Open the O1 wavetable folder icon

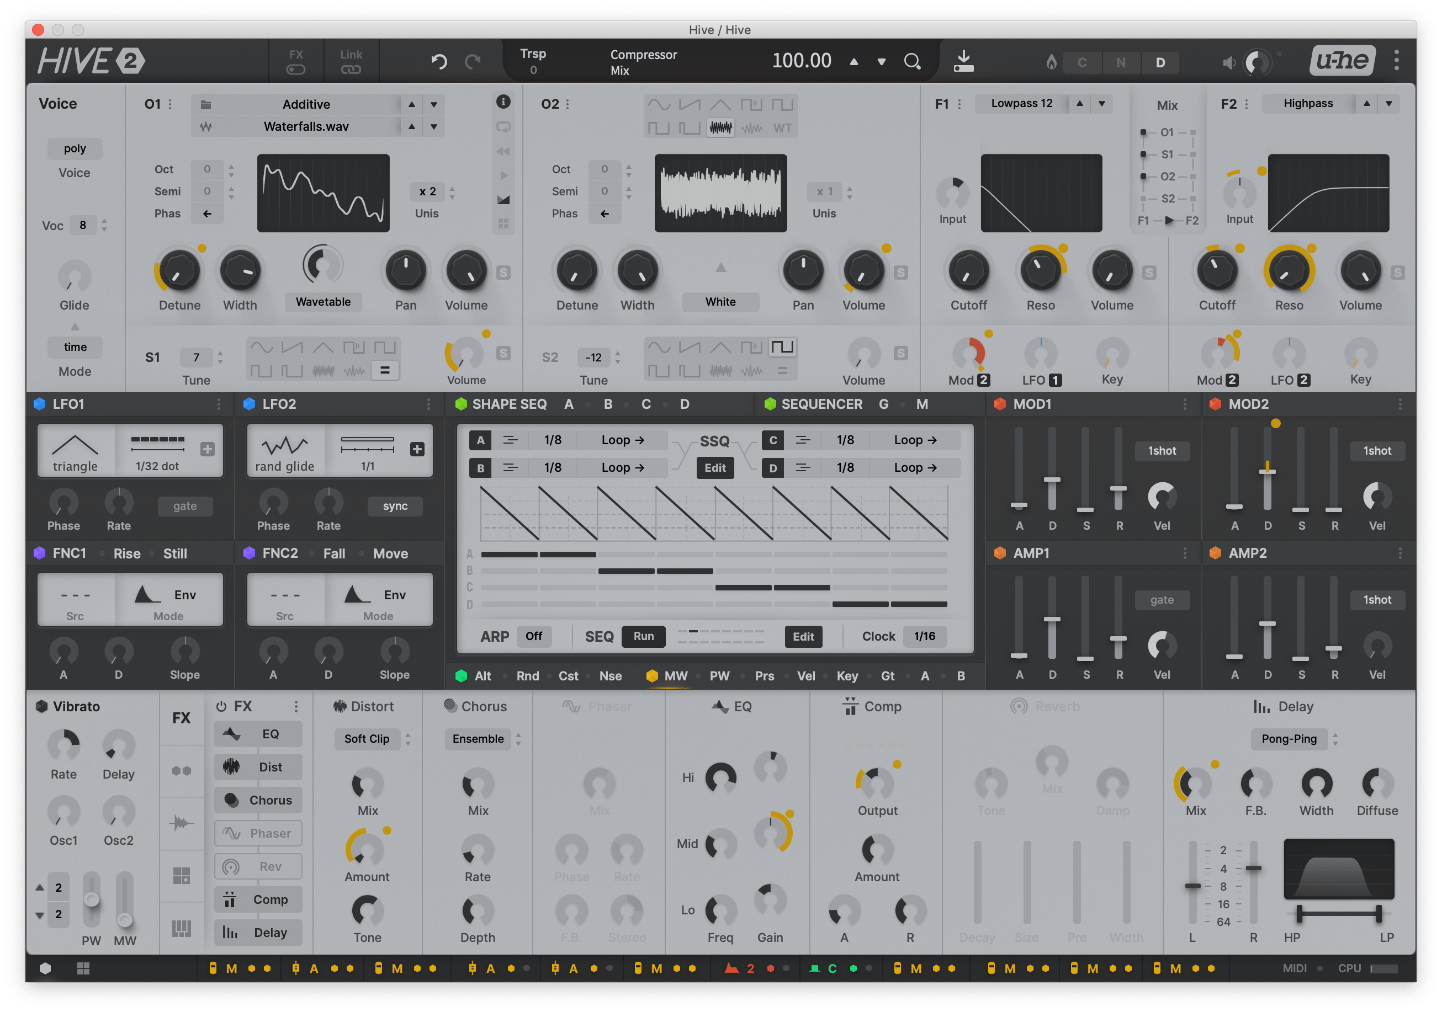point(205,104)
